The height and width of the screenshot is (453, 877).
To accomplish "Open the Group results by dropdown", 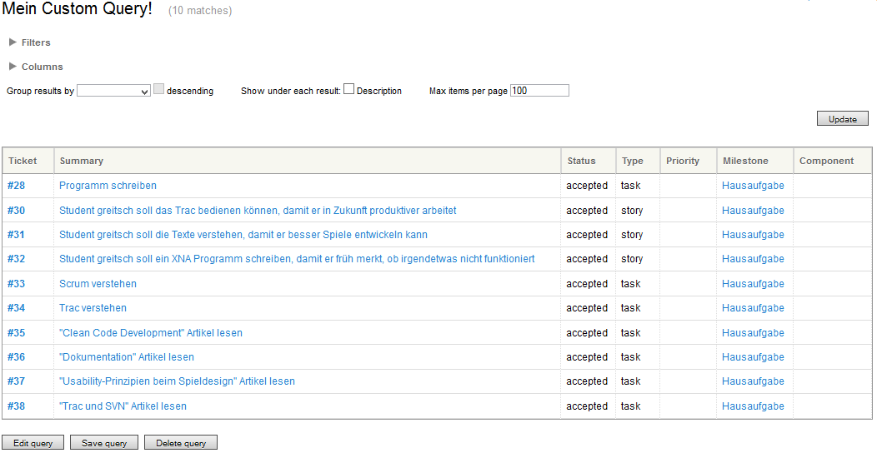I will 113,91.
